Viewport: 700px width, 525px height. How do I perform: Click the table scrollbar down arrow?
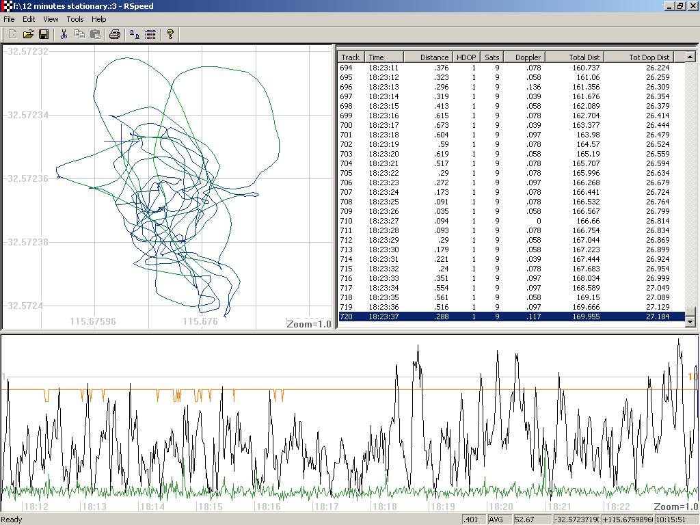coord(690,321)
